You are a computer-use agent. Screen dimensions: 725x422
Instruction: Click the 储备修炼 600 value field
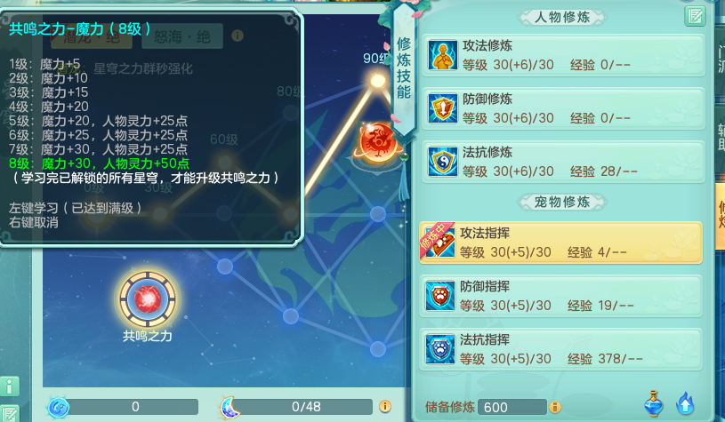pos(512,407)
